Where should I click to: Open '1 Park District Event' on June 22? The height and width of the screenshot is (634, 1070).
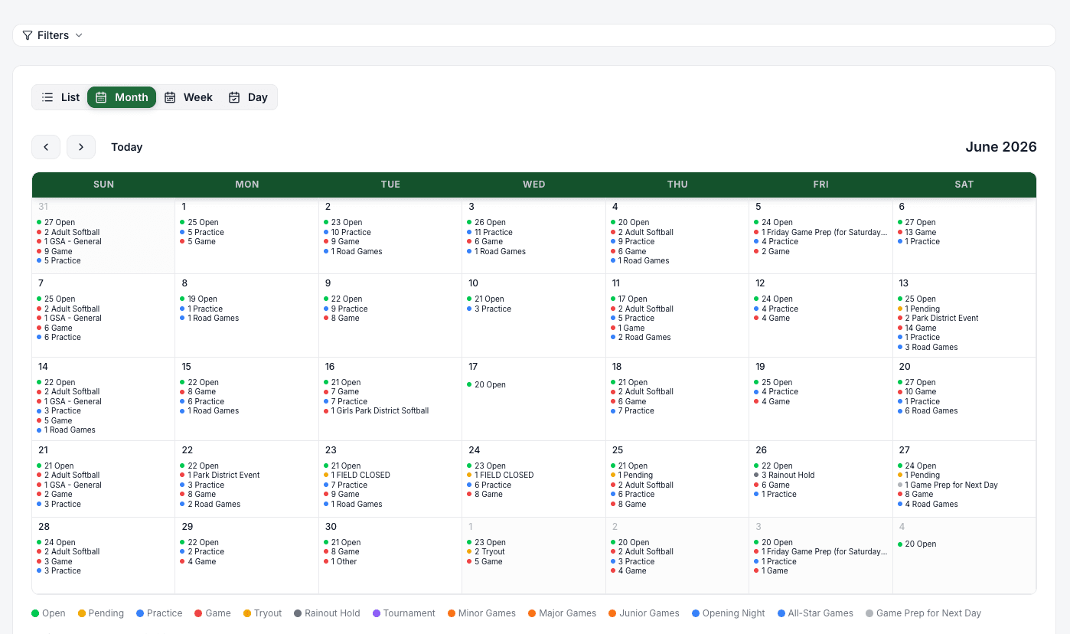220,475
